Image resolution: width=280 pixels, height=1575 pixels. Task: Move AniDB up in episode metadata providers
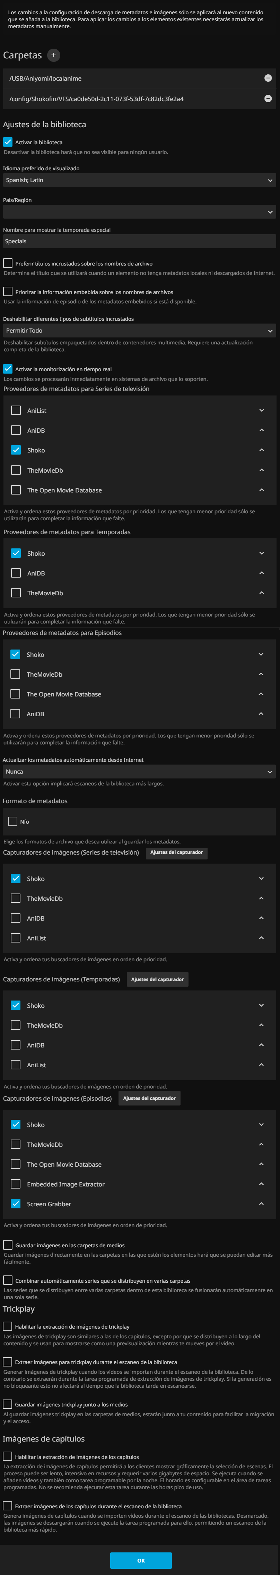click(261, 713)
